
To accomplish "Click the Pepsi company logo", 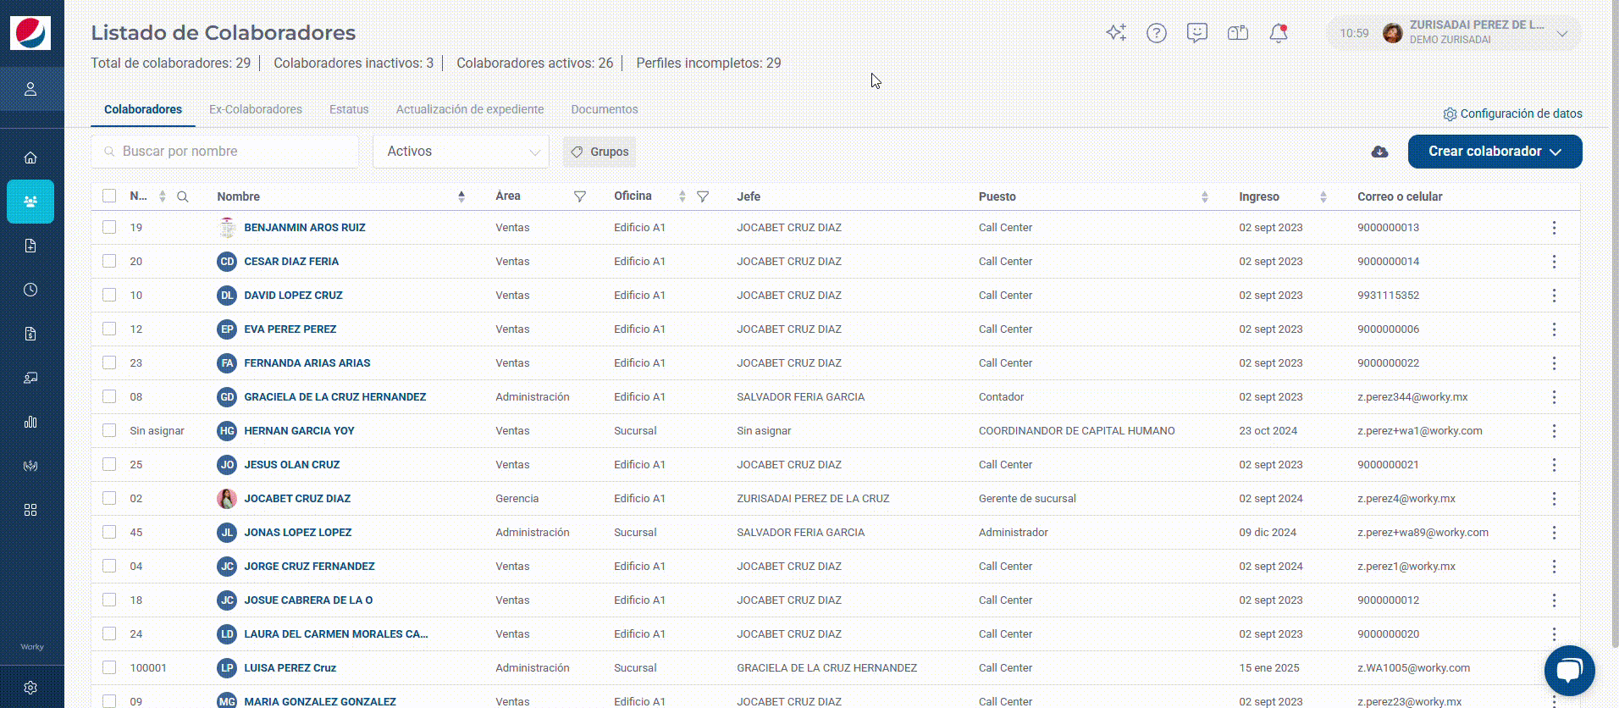I will (x=30, y=33).
